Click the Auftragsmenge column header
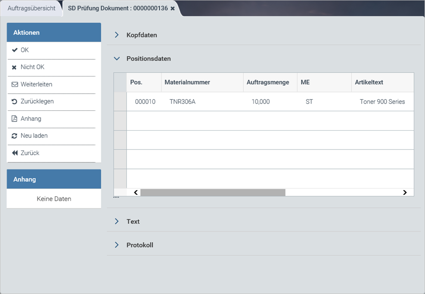Image resolution: width=425 pixels, height=294 pixels. [268, 82]
